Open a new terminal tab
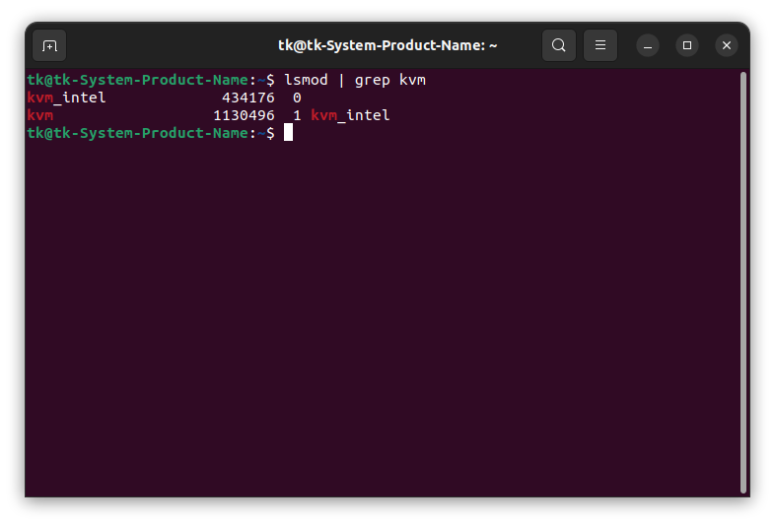The width and height of the screenshot is (775, 525). point(49,45)
